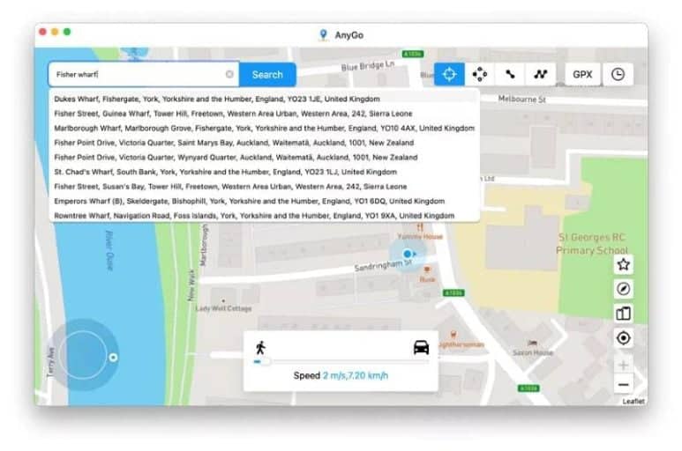
Task: Click the GPX import button
Action: [x=582, y=74]
